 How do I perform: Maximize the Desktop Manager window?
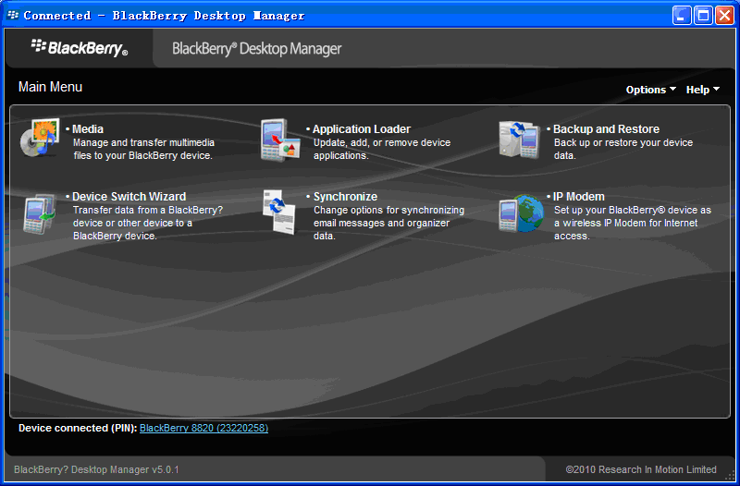click(703, 15)
